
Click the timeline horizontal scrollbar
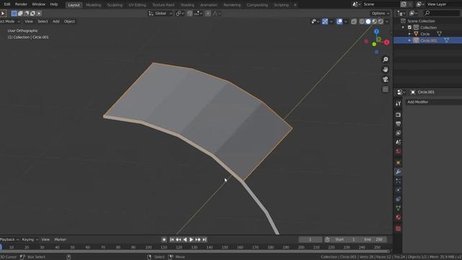(x=195, y=251)
